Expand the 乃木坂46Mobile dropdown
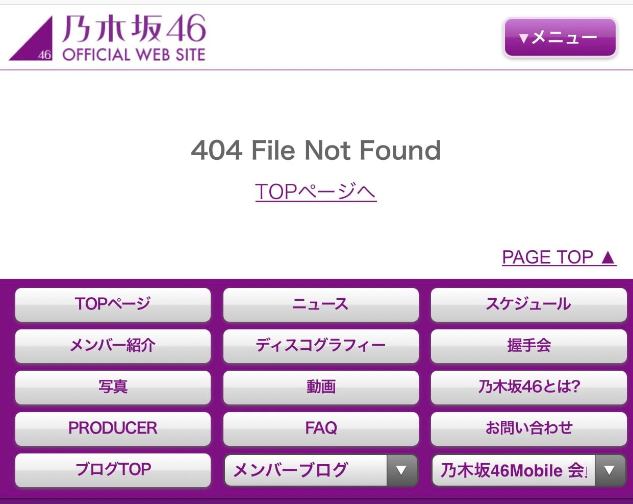 (x=528, y=470)
